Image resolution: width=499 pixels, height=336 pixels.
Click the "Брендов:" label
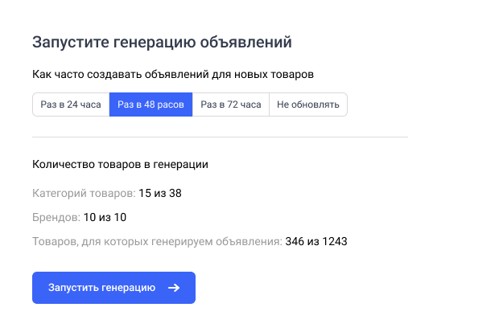(x=56, y=217)
